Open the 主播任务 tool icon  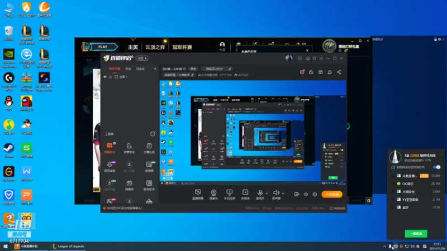149,148
